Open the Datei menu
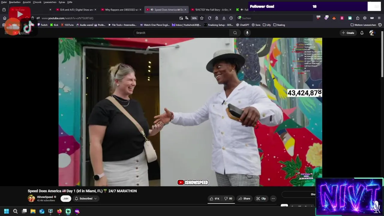Screen dimensions: 384x216 (x=4, y=2)
